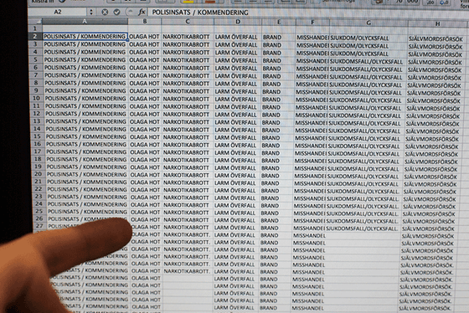Select SJUKDOMSFALL/OLYCKSFALL cell in row 27
The image size is (469, 313).
tap(362, 228)
